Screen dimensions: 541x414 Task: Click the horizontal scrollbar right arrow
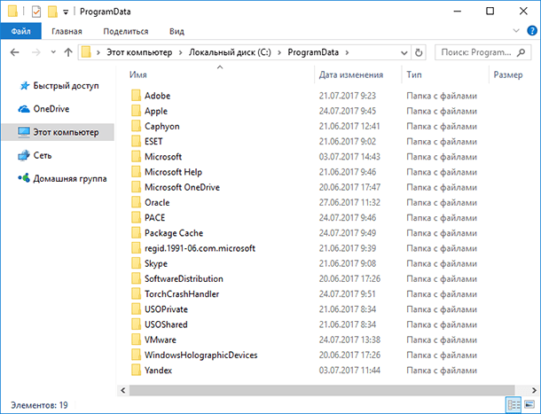534,391
